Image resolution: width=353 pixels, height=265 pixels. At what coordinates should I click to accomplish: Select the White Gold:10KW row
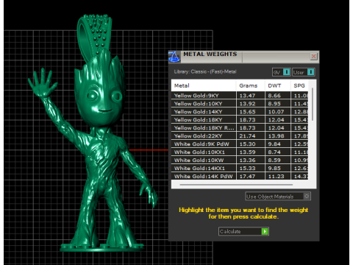240,160
